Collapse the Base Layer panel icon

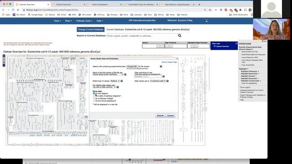[x=236, y=44]
